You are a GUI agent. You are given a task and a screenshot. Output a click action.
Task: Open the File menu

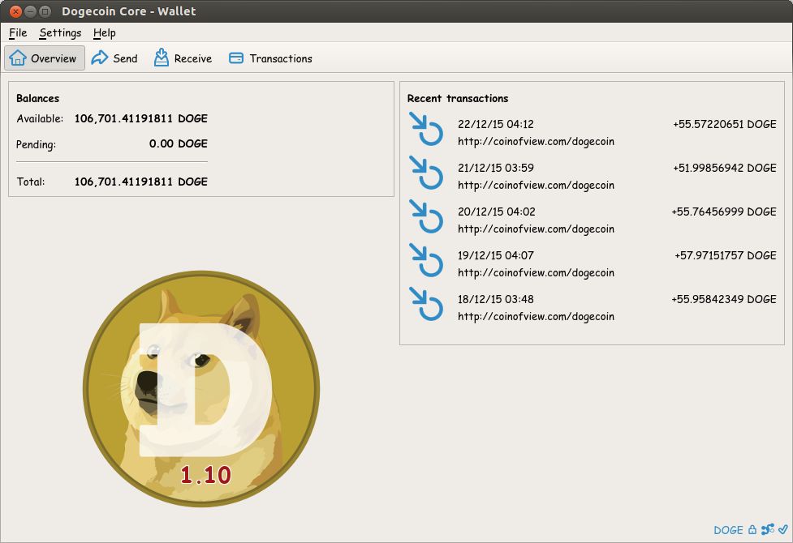pos(18,33)
